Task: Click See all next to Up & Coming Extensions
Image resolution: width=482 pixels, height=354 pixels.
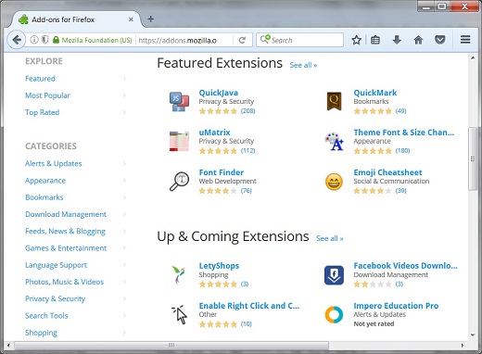Action: (x=330, y=238)
